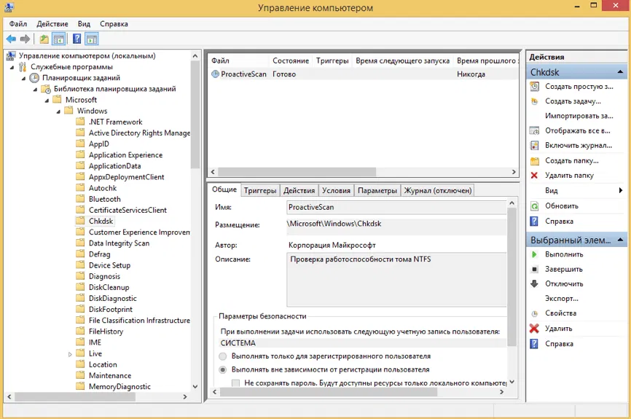Switch to the Условия tab
Image resolution: width=631 pixels, height=419 pixels.
tap(336, 190)
